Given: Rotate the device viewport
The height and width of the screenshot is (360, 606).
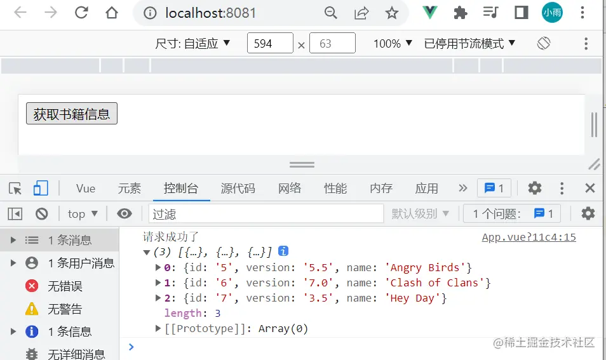Looking at the screenshot, I should coord(543,43).
